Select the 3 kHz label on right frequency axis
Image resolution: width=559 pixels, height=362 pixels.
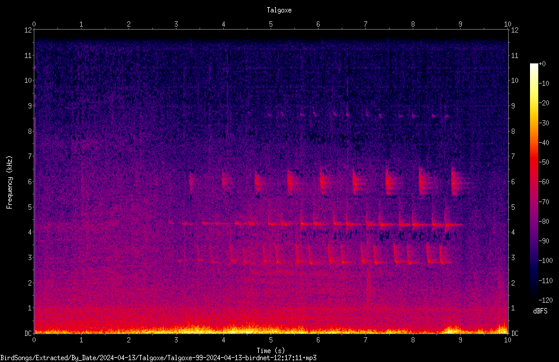click(513, 258)
